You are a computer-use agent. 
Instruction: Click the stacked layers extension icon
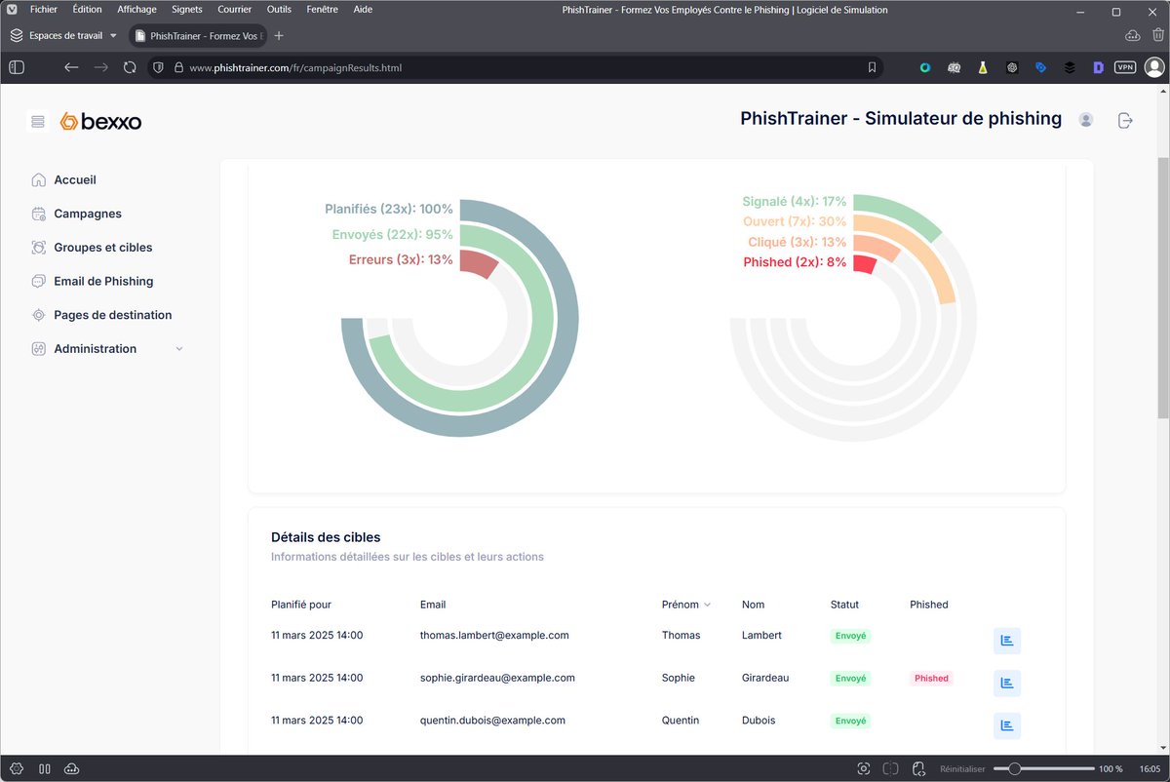[1070, 67]
